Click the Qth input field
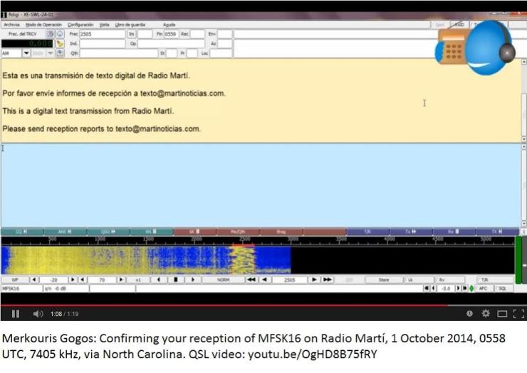The height and width of the screenshot is (373, 527). pos(119,53)
